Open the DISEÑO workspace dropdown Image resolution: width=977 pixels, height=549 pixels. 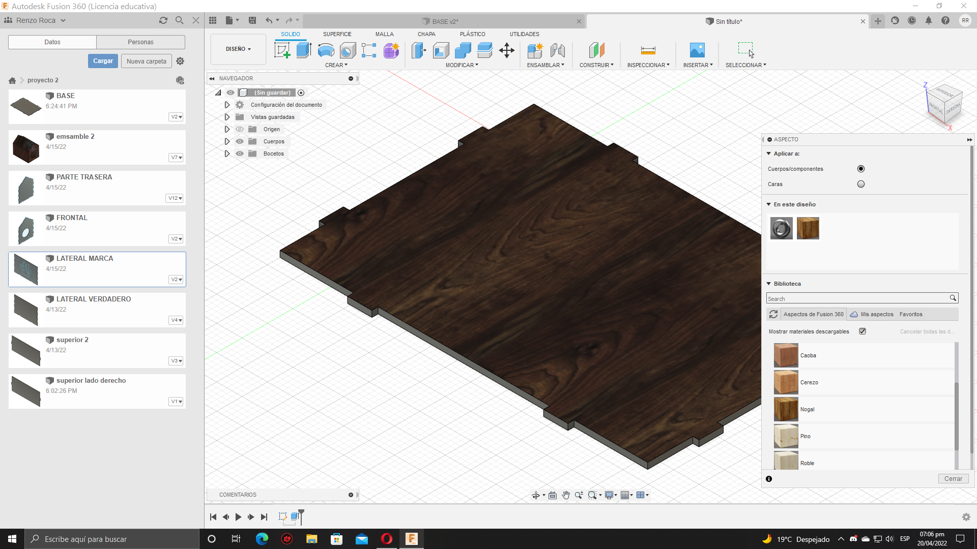(238, 49)
